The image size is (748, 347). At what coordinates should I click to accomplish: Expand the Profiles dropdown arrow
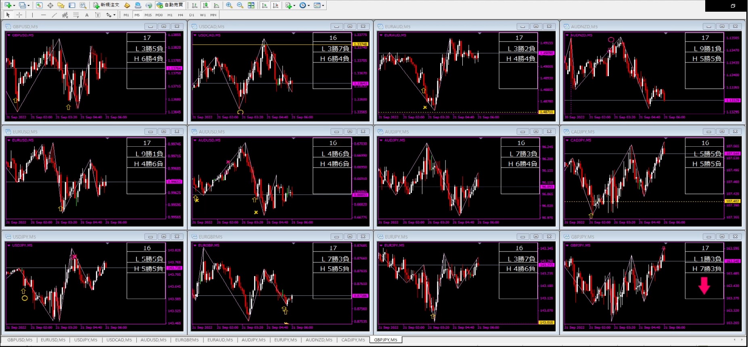point(29,5)
